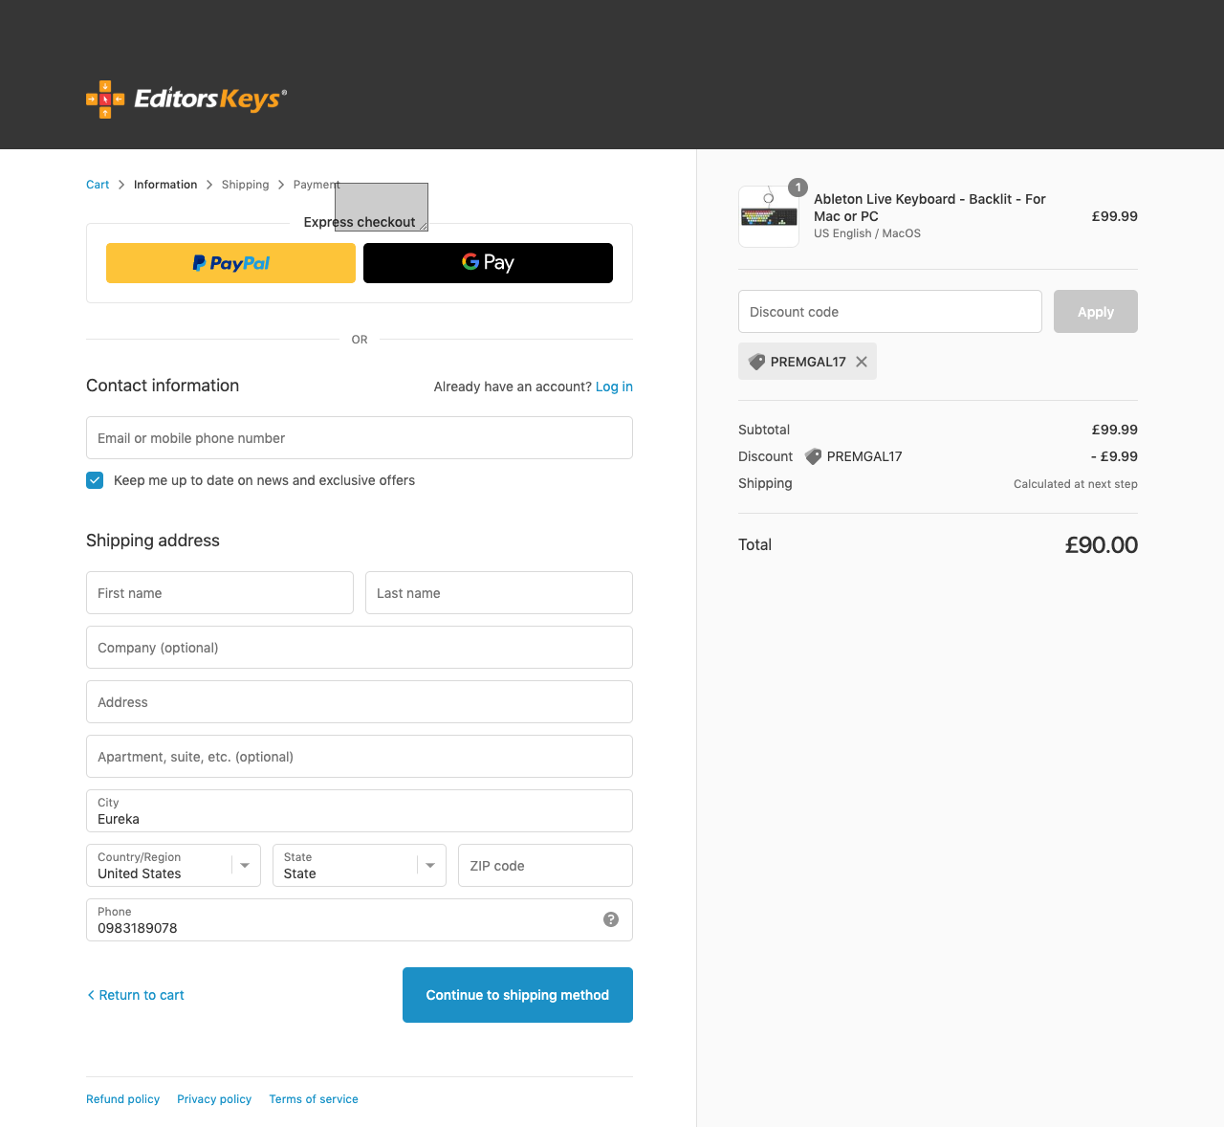Go to Cart breadcrumb
This screenshot has width=1224, height=1127.
pyautogui.click(x=98, y=185)
